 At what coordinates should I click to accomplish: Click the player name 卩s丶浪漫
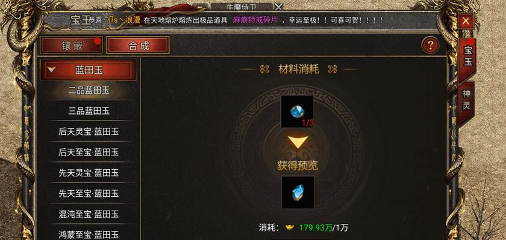(124, 20)
